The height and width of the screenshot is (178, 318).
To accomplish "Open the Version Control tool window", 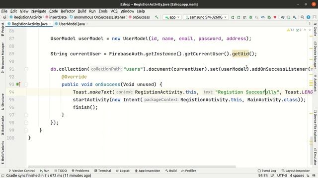I will (21, 171).
